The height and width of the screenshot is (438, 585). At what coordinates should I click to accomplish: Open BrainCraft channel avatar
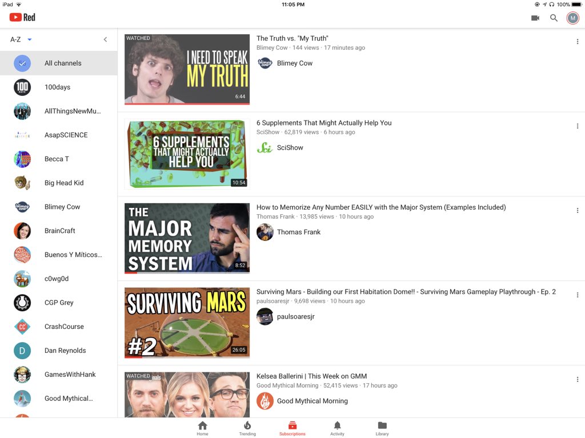(22, 231)
